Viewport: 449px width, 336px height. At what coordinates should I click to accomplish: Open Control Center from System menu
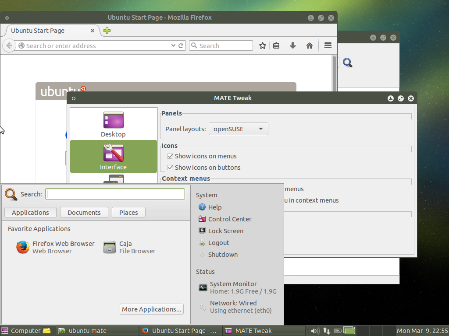[x=225, y=219]
